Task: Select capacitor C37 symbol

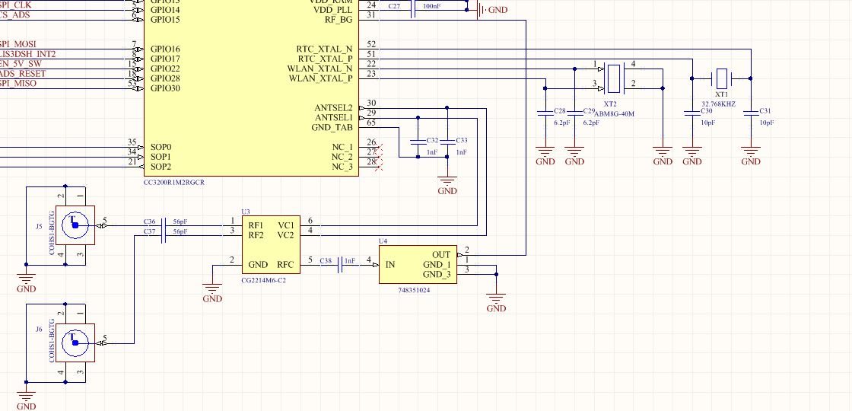Action: (164, 235)
